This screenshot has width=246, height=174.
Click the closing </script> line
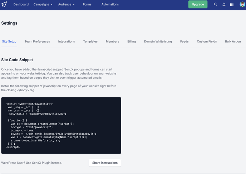tap(13, 147)
